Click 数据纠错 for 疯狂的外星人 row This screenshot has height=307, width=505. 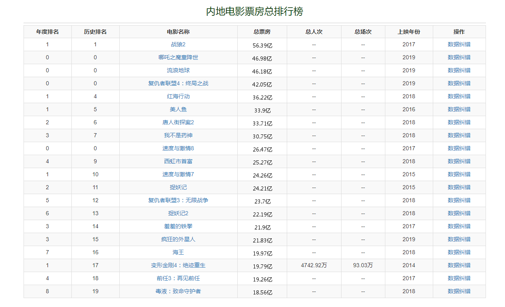tap(459, 240)
